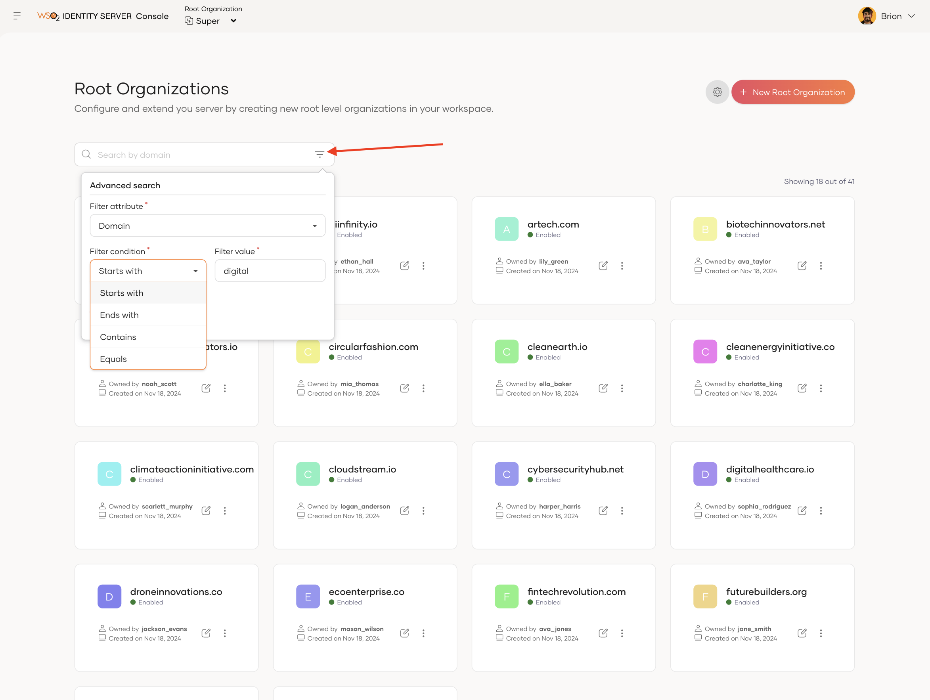Click the futurebuilders.org yellow avatar tile
The width and height of the screenshot is (930, 700).
click(705, 596)
